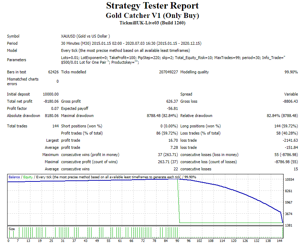Click the x-axis tick label 90
The image size is (303, 243).
tap(177, 240)
